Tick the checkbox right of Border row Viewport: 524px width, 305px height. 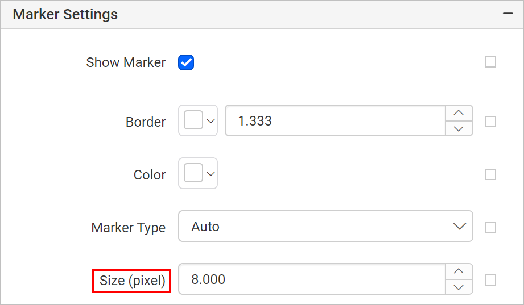point(490,122)
